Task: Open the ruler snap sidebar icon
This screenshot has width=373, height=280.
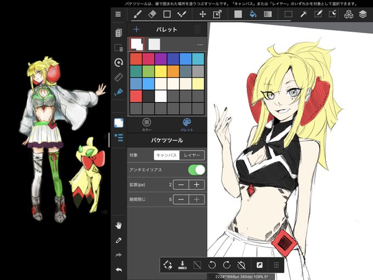Action: (118, 77)
